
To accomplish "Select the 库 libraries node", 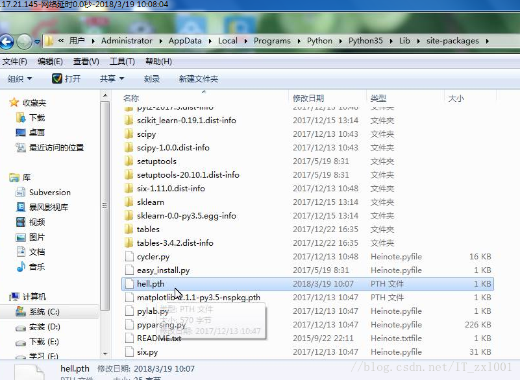I will tap(20, 178).
